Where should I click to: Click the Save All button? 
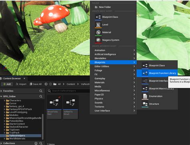tap(36, 84)
